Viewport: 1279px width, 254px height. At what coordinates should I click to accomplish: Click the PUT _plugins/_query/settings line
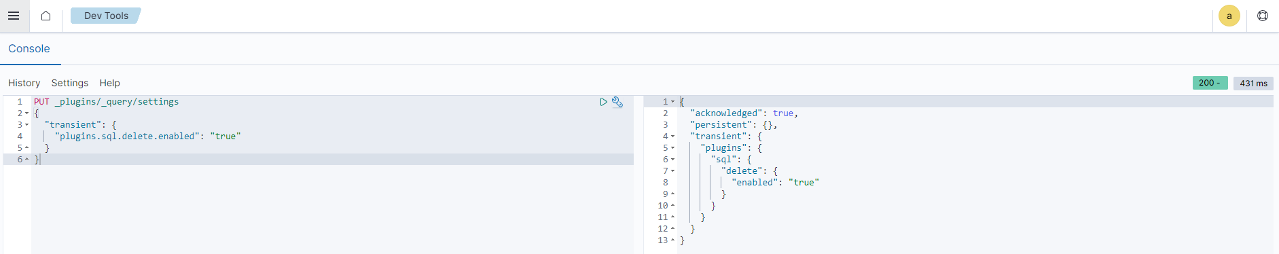click(x=107, y=102)
